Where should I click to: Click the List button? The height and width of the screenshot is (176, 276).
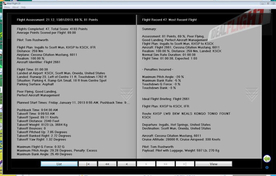(59, 164)
